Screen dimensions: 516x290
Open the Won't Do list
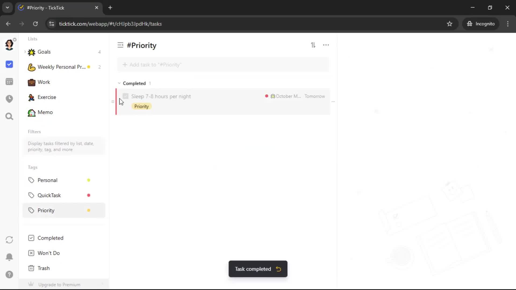48,253
